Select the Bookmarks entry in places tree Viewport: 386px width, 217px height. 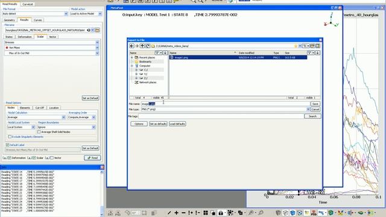[x=145, y=61]
